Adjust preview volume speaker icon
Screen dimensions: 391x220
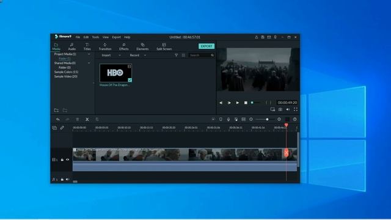tap(288, 109)
